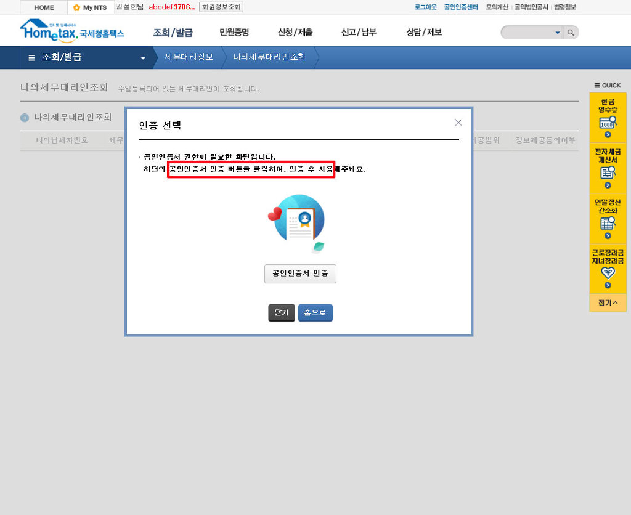Click the 로그아웃 link

tap(425, 7)
